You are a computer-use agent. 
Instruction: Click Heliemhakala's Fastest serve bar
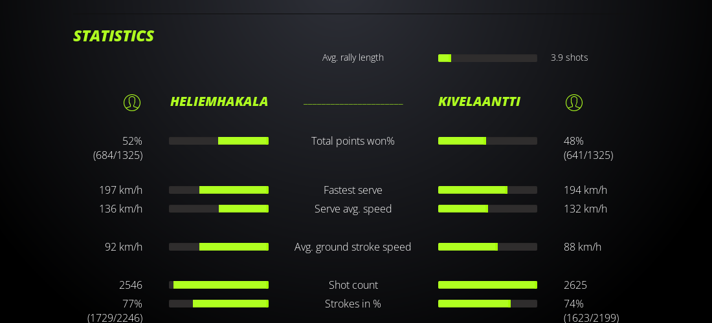tap(219, 190)
